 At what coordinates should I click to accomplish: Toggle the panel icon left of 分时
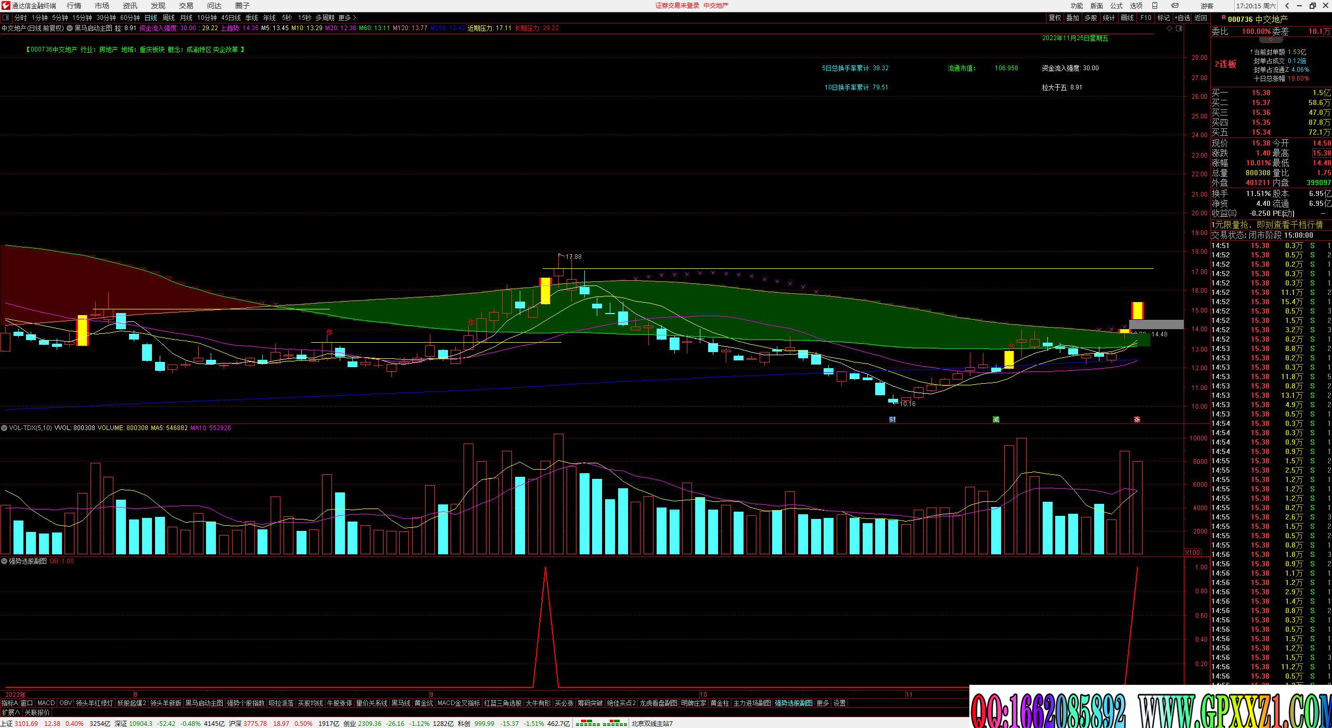point(6,18)
